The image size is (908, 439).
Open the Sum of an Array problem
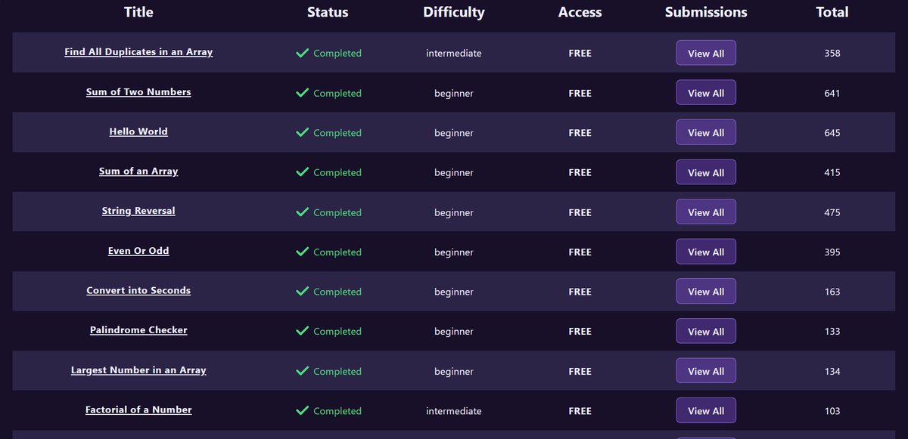138,172
